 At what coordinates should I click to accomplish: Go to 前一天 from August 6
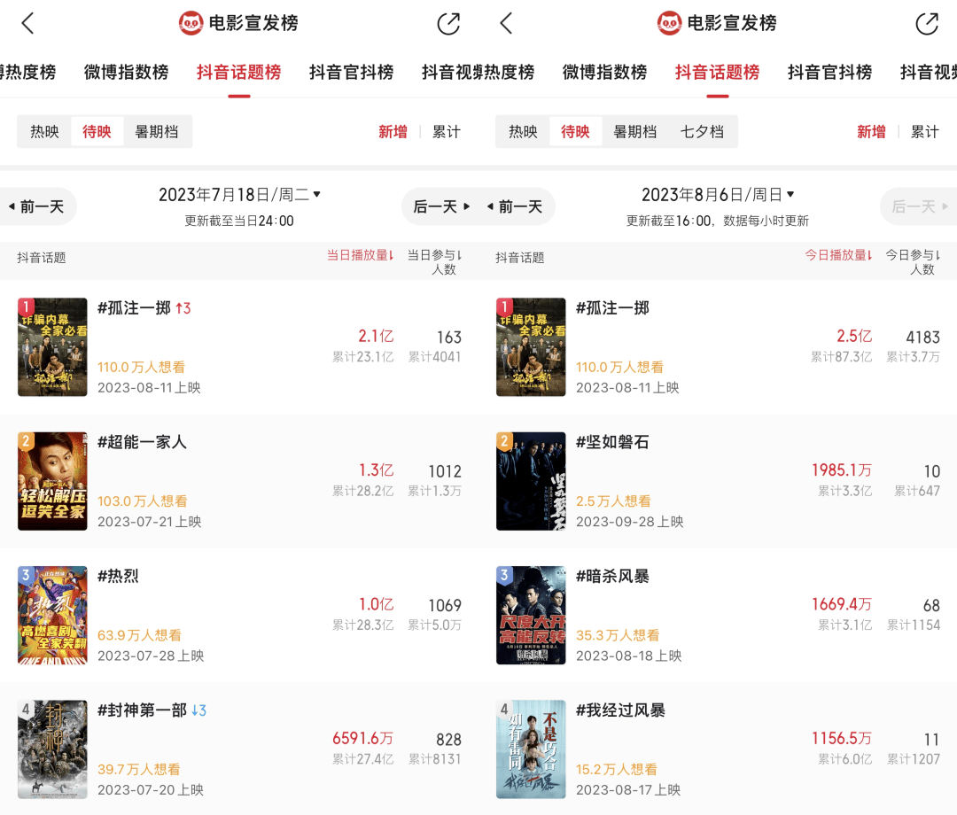pyautogui.click(x=517, y=206)
